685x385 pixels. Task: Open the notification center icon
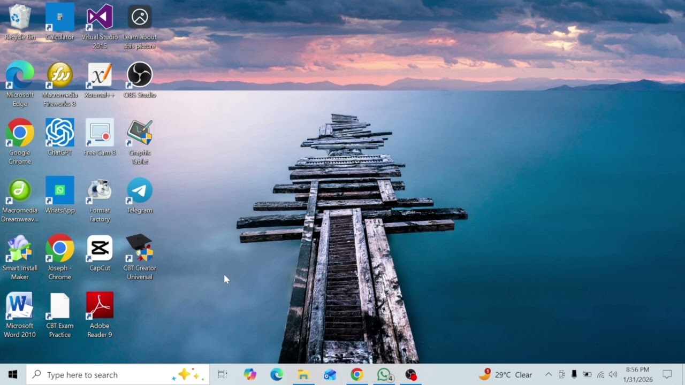(x=667, y=375)
